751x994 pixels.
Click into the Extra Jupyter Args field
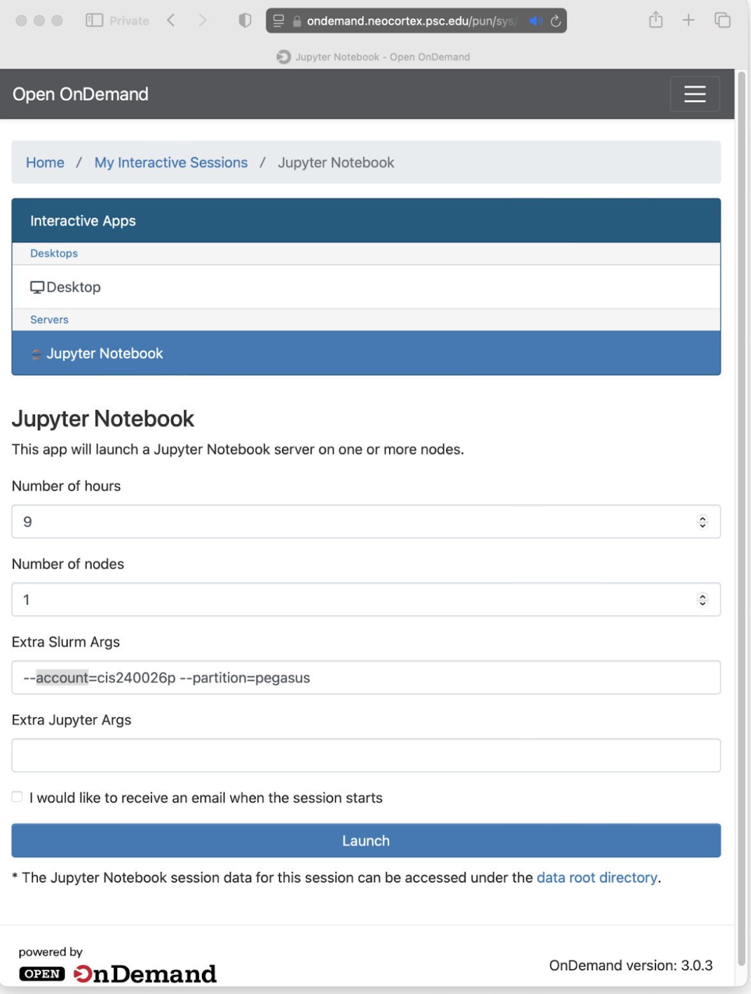tap(366, 755)
